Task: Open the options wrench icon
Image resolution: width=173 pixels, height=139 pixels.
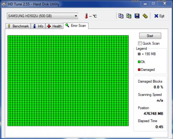Action: point(145,16)
